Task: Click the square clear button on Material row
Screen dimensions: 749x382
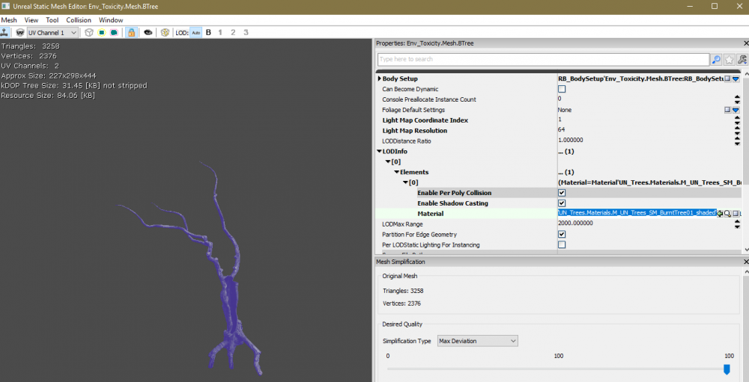Action: (x=736, y=214)
